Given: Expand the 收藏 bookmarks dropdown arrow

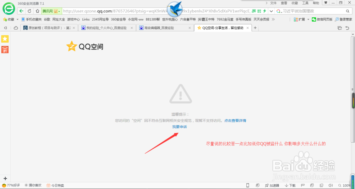Looking at the screenshot, I should point(17,19).
